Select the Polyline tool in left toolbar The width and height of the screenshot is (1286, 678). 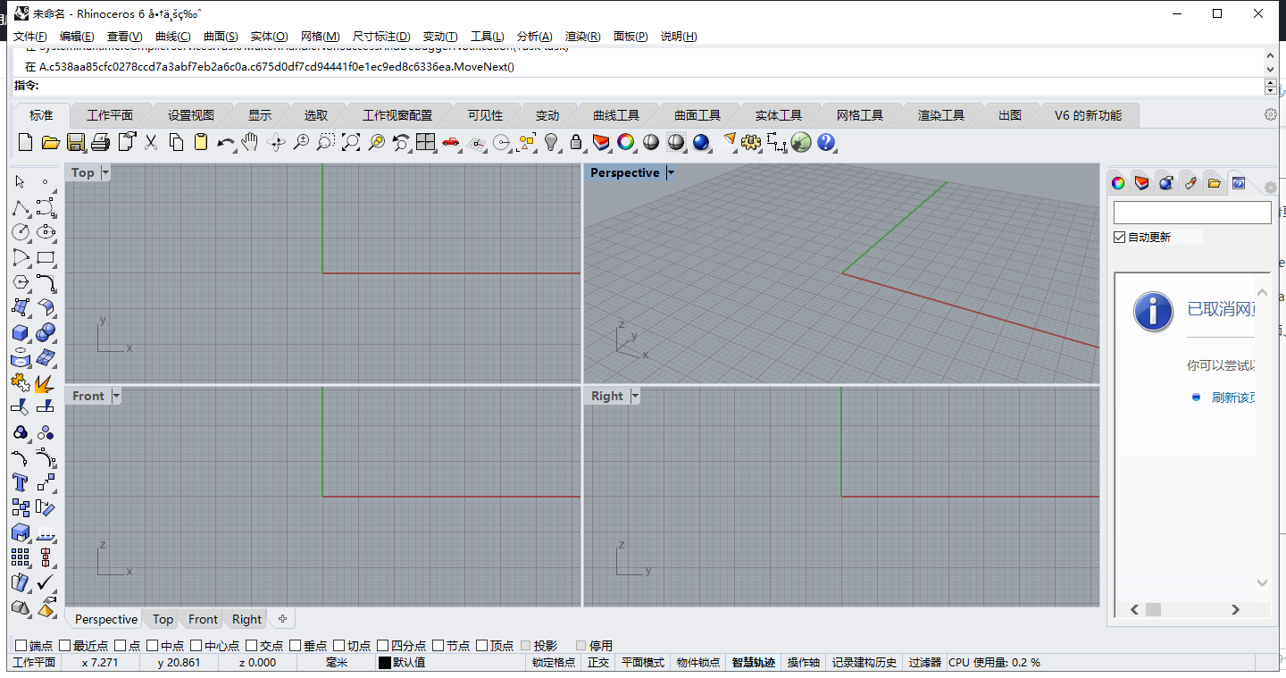click(21, 208)
